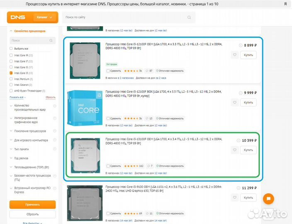
Task: Click the orange Применить button
Action: coord(32,205)
